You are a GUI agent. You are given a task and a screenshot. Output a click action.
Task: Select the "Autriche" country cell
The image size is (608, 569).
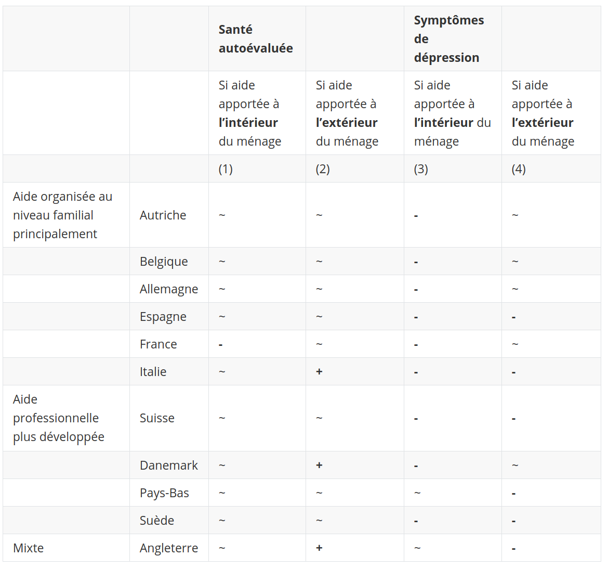163,215
